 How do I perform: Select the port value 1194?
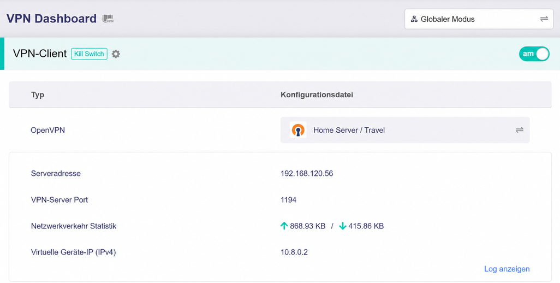289,200
